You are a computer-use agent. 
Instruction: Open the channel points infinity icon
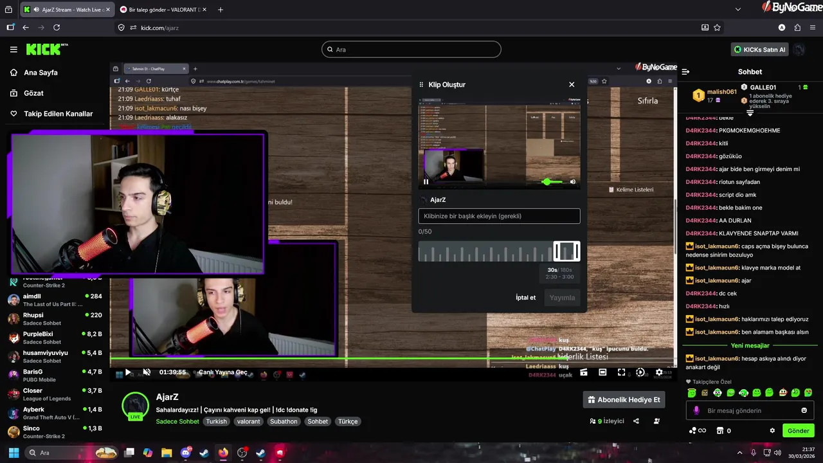point(698,431)
